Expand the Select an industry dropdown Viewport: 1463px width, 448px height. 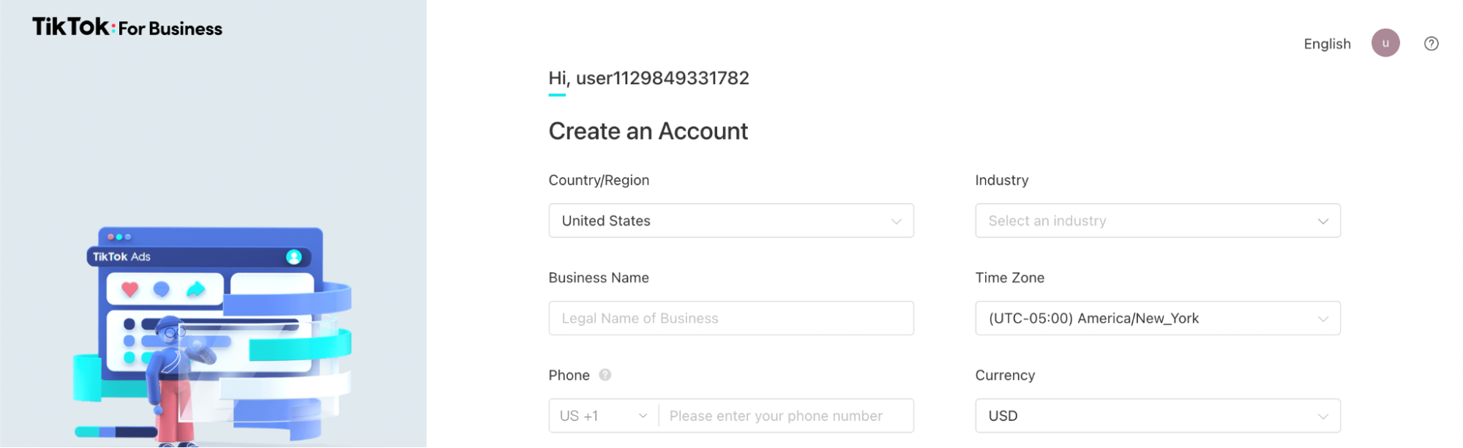point(1157,220)
